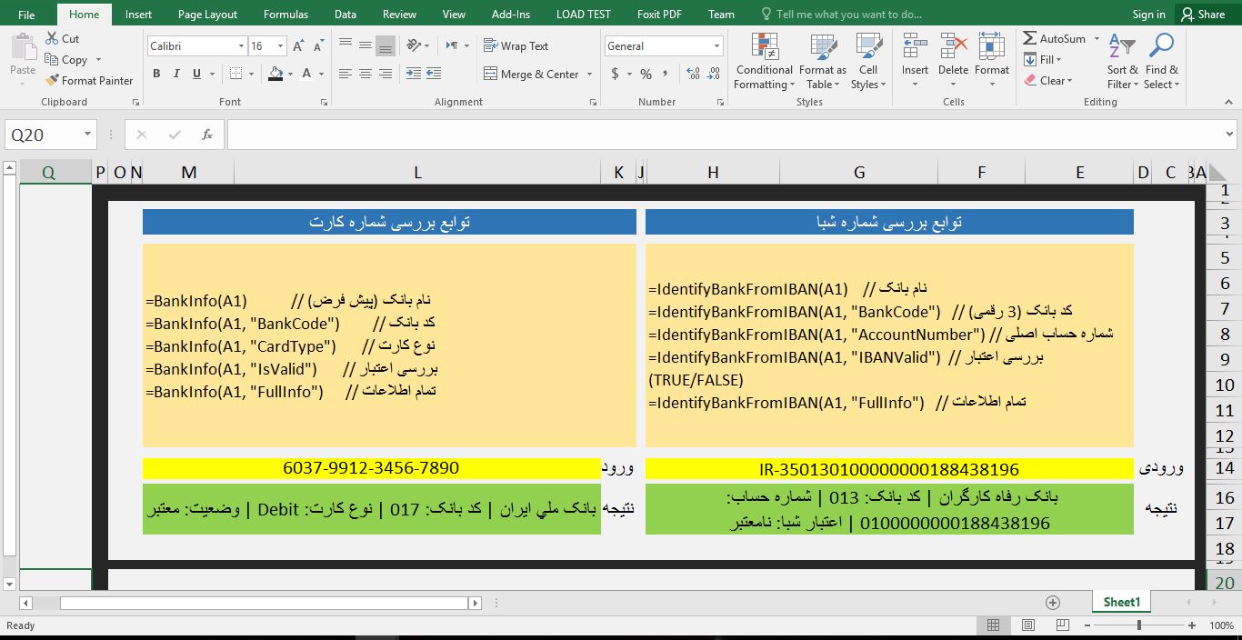Add a new sheet with plus button

[1053, 603]
